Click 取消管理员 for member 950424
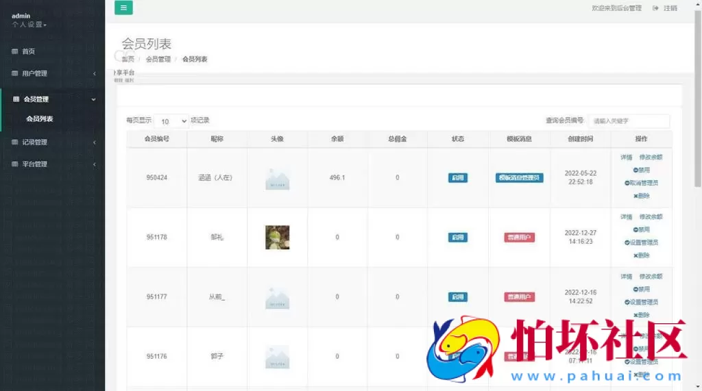 coord(642,183)
